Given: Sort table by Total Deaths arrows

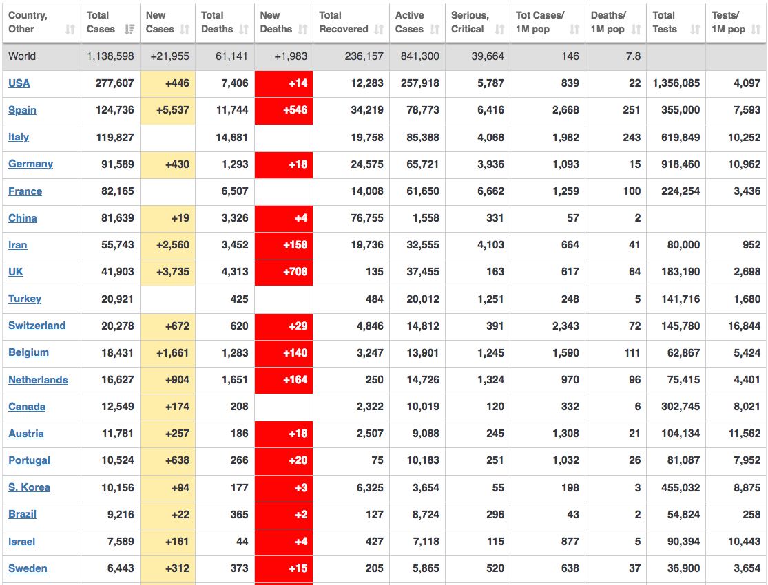Looking at the screenshot, I should click(x=244, y=30).
